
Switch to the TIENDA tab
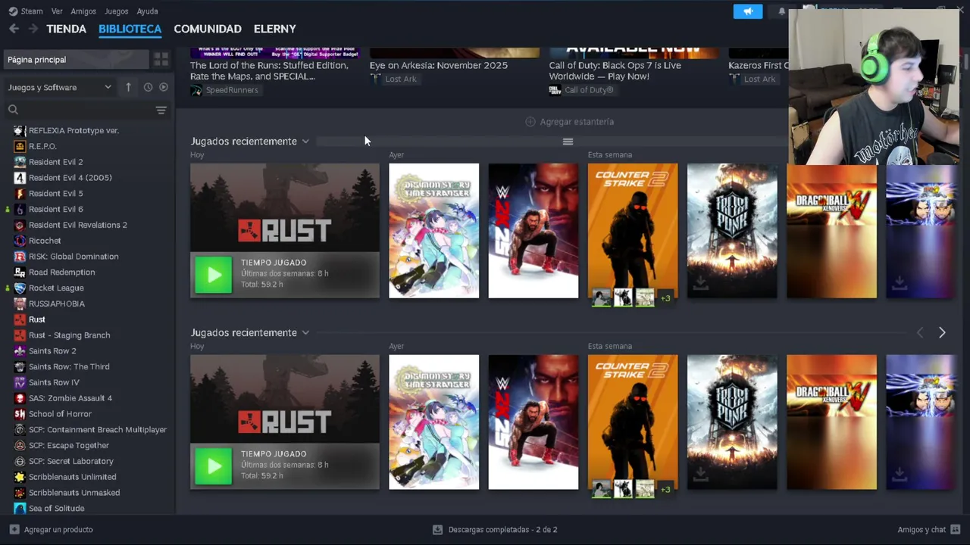coord(67,29)
